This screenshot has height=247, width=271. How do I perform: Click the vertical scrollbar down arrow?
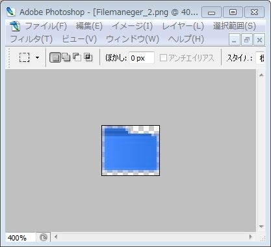[x=261, y=227]
